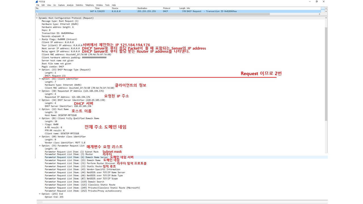Open the Statistics menu
Viewport: 363px width, 204px height.
(79, 5)
